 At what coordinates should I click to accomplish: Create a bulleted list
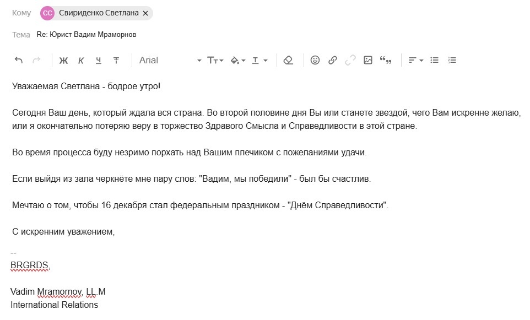point(434,60)
